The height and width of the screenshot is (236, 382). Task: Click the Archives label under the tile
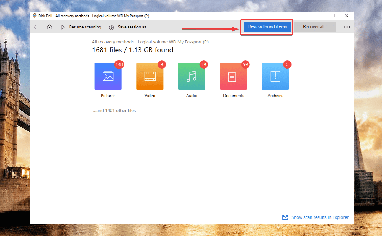[x=275, y=96]
